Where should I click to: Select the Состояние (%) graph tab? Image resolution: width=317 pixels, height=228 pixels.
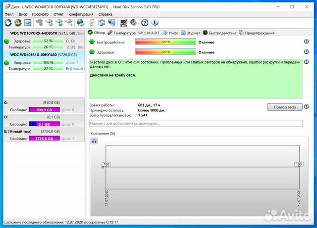coord(103,134)
